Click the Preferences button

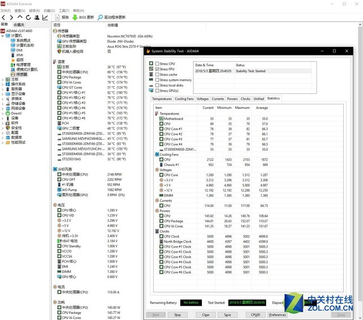[277, 315]
